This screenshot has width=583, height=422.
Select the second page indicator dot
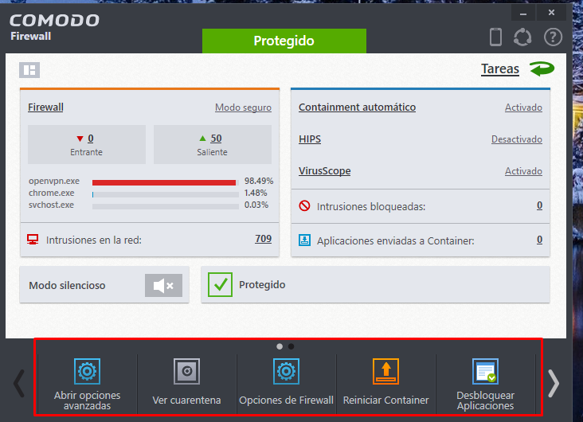(x=291, y=346)
